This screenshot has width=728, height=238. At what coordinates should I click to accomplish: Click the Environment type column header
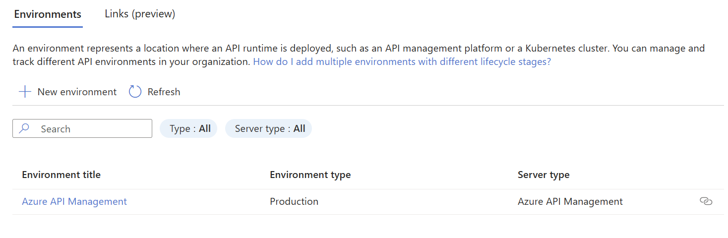tap(310, 175)
